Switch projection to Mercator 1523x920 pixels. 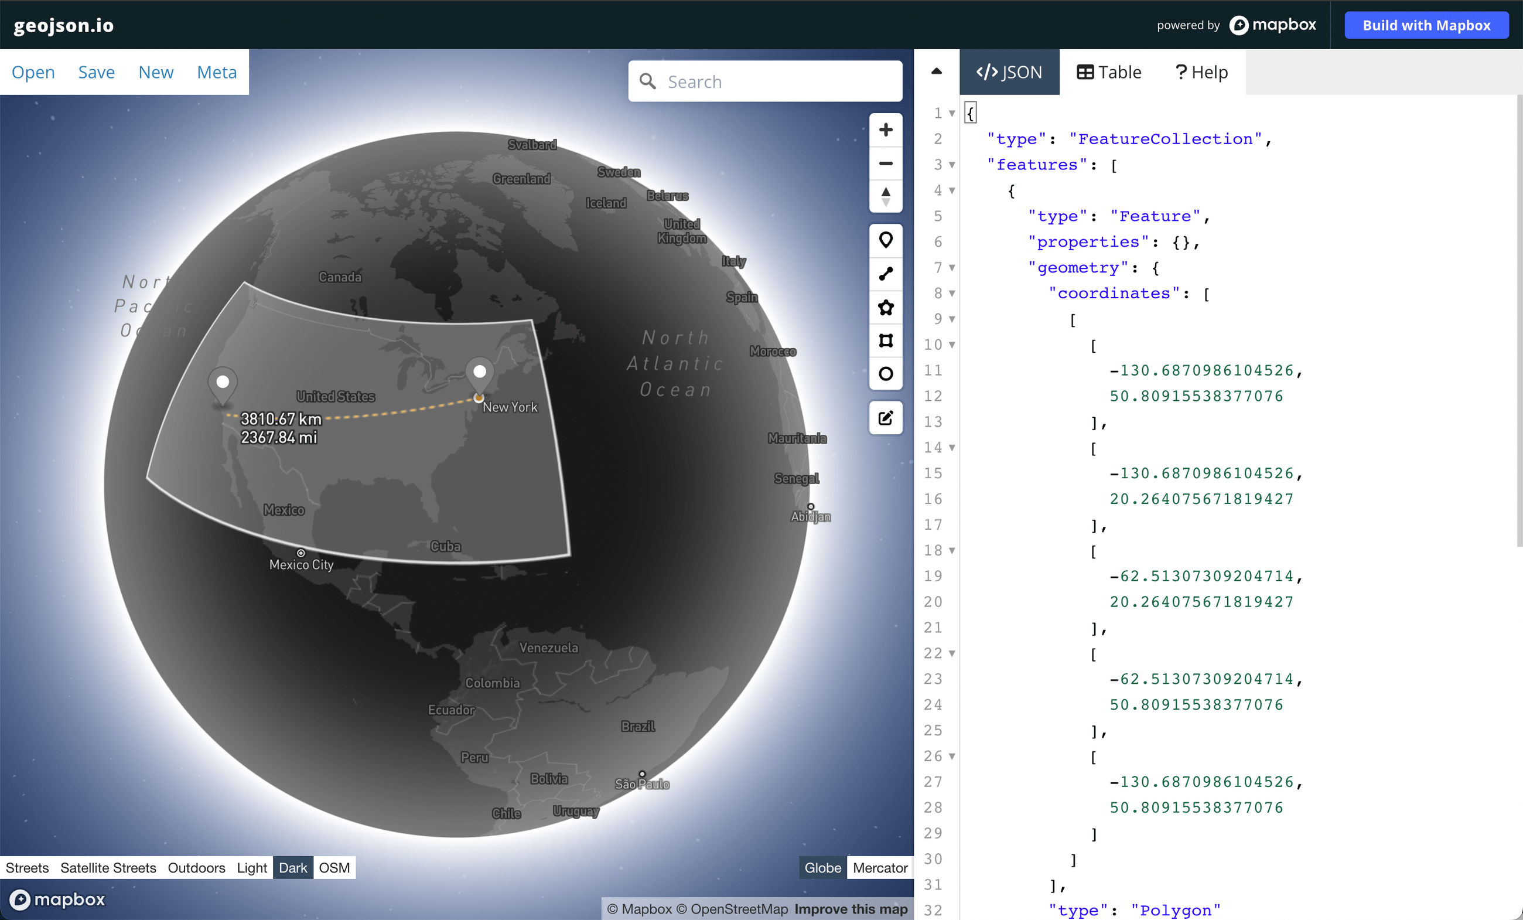coord(880,867)
